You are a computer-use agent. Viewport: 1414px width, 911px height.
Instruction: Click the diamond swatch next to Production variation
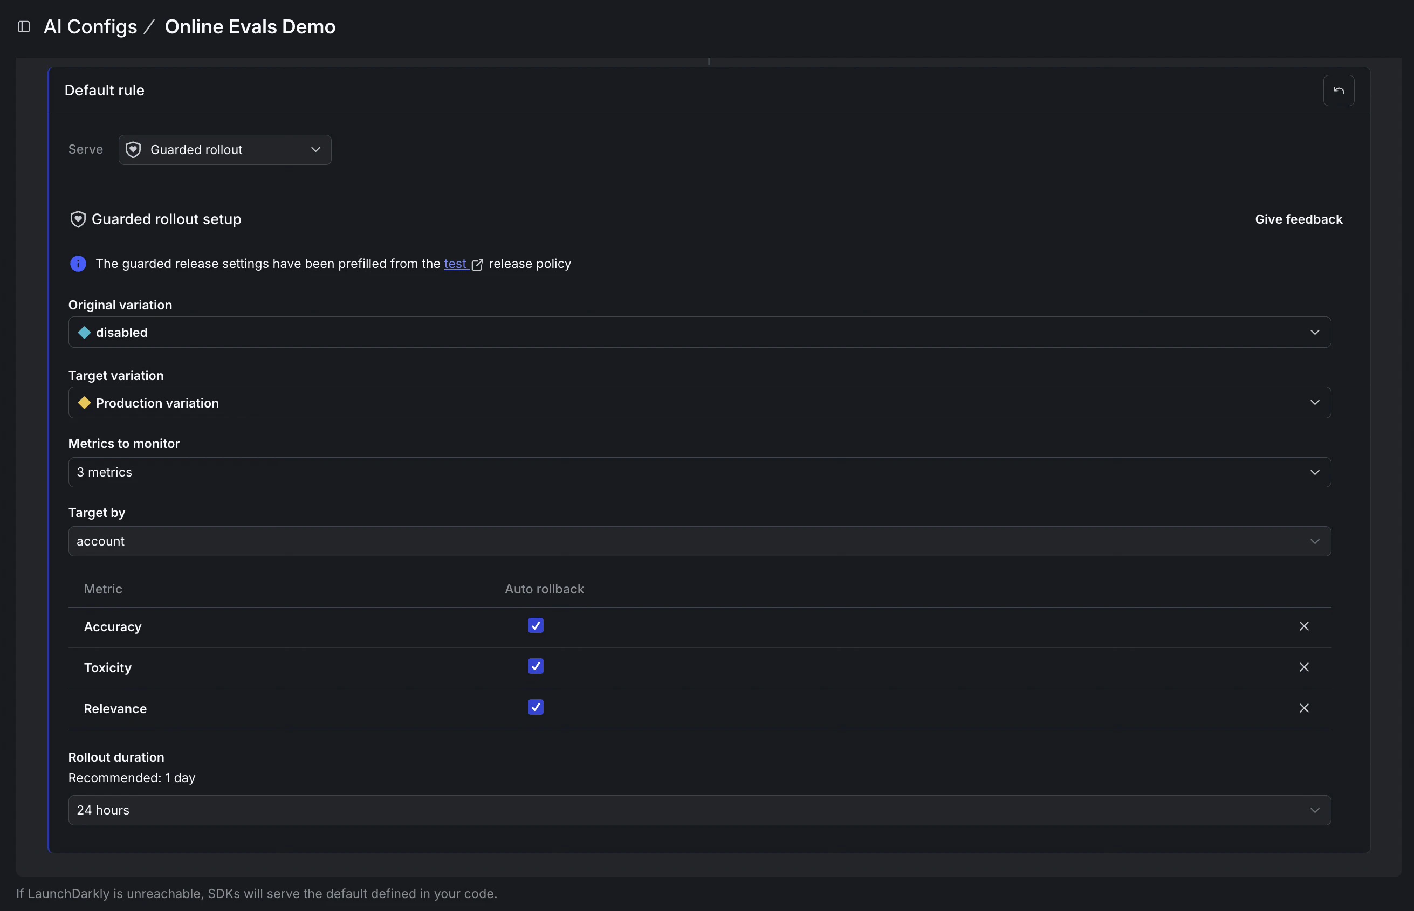tap(85, 402)
